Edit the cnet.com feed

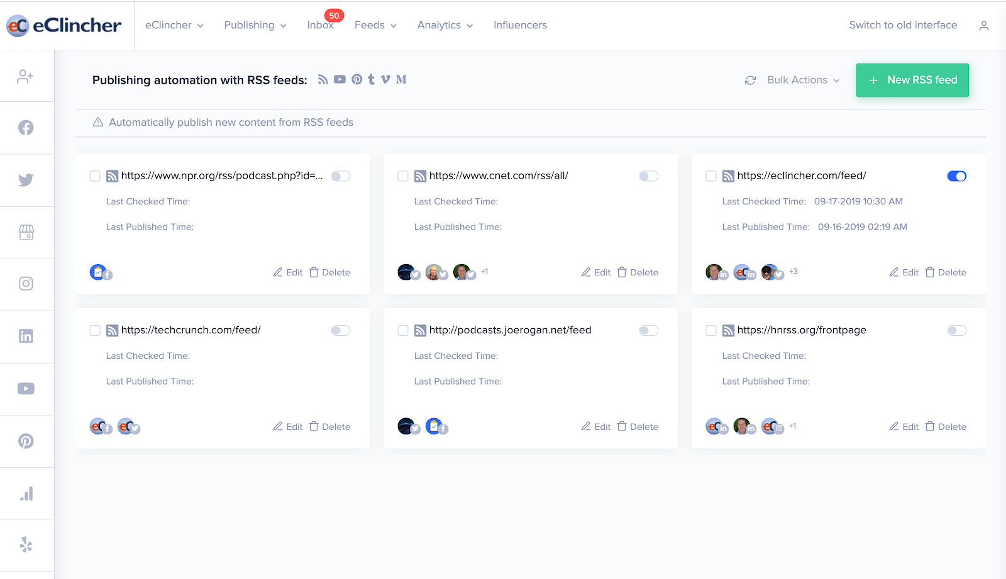596,272
